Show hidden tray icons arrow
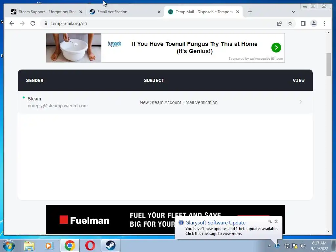This screenshot has height=252, width=336. click(269, 246)
